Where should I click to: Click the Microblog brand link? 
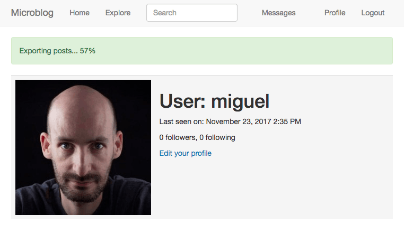pyautogui.click(x=32, y=13)
